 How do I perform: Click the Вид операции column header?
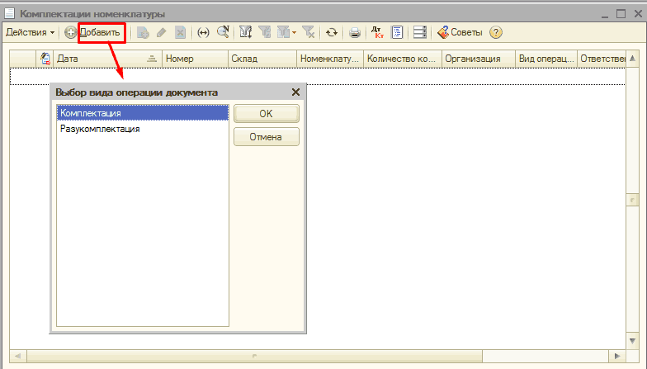(546, 59)
